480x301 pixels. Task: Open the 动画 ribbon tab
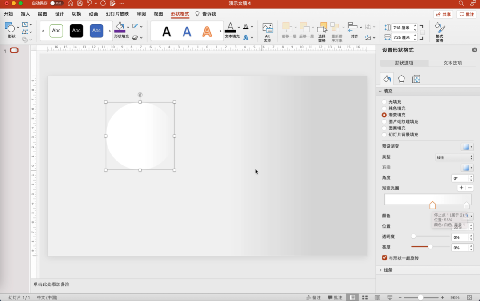point(93,14)
